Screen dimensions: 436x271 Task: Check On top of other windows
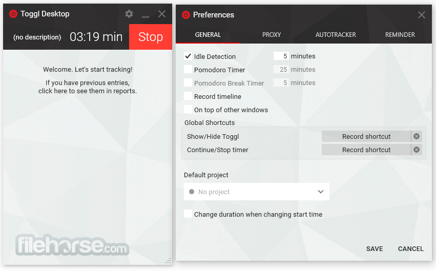(x=188, y=110)
